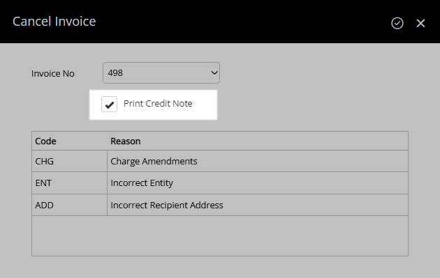The height and width of the screenshot is (278, 440).
Task: Choose Incorrect Recipient Address reason
Action: pyautogui.click(x=167, y=206)
